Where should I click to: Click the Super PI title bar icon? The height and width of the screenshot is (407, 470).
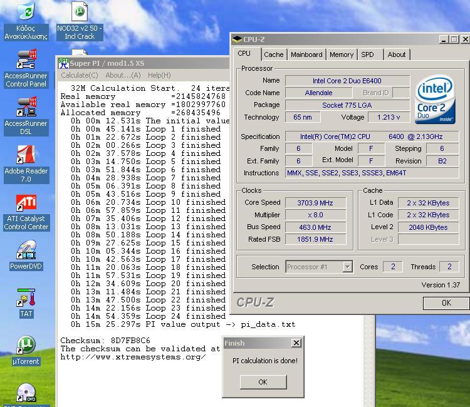tap(63, 63)
